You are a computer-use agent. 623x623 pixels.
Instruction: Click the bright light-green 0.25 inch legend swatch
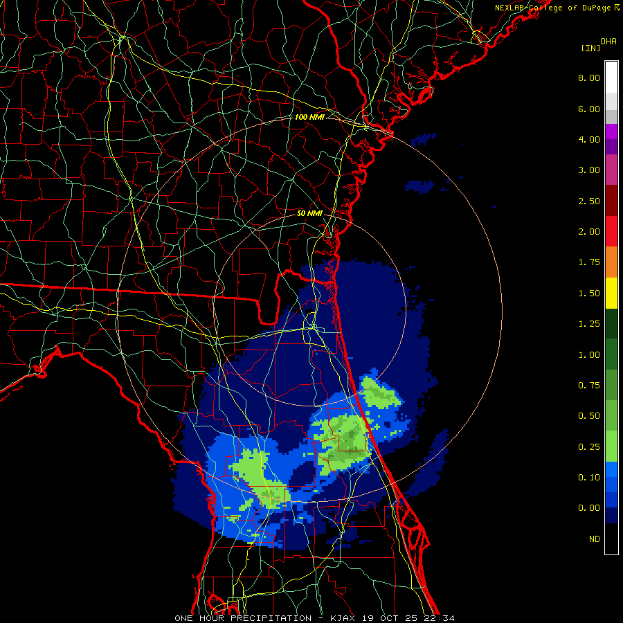pyautogui.click(x=611, y=447)
